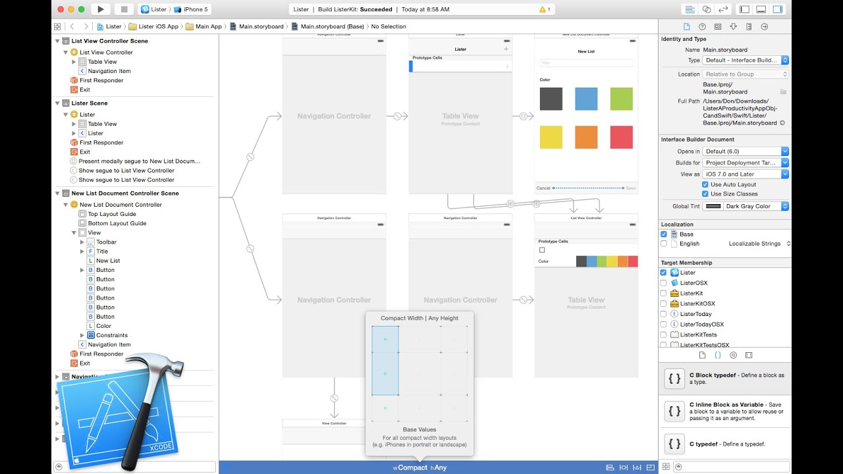Hide the navigator pane
The width and height of the screenshot is (843, 474).
(x=744, y=9)
